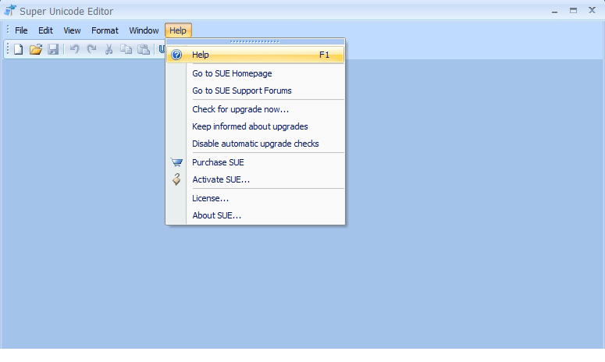The height and width of the screenshot is (362, 605).
Task: Click the menu bar drag handle
Action: click(8, 30)
